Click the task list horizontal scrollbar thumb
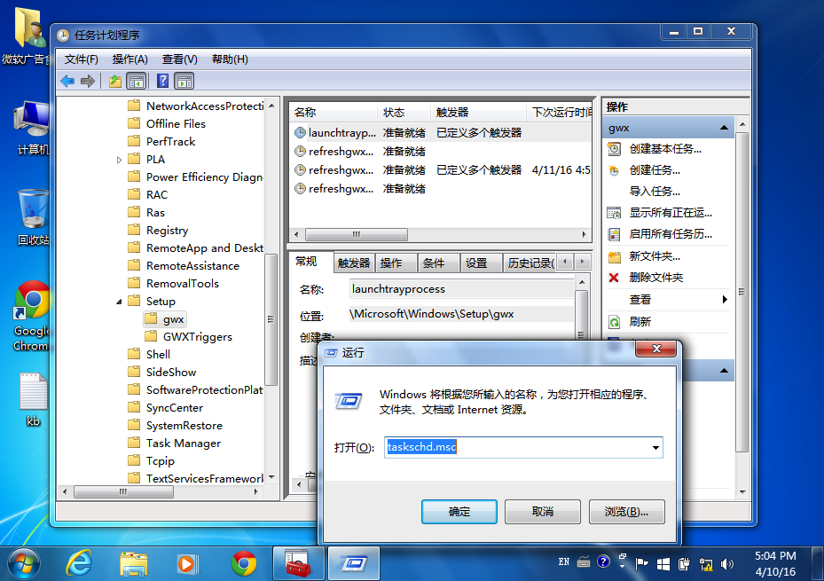The width and height of the screenshot is (824, 581). coord(357,234)
